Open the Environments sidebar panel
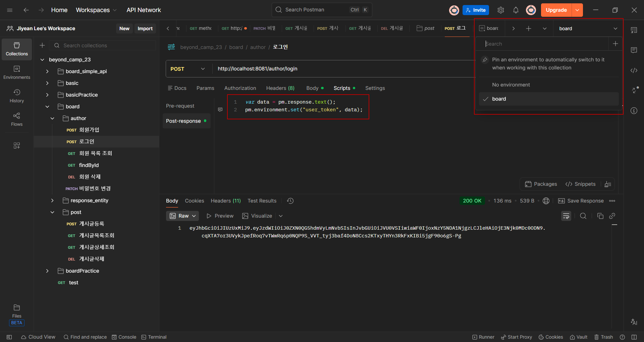 point(17,72)
